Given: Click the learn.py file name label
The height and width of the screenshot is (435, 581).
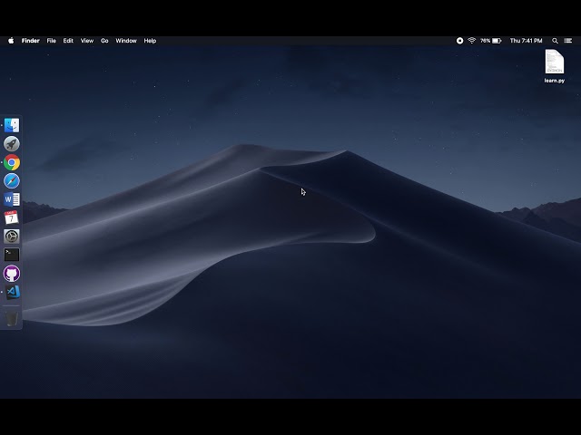Looking at the screenshot, I should point(555,81).
